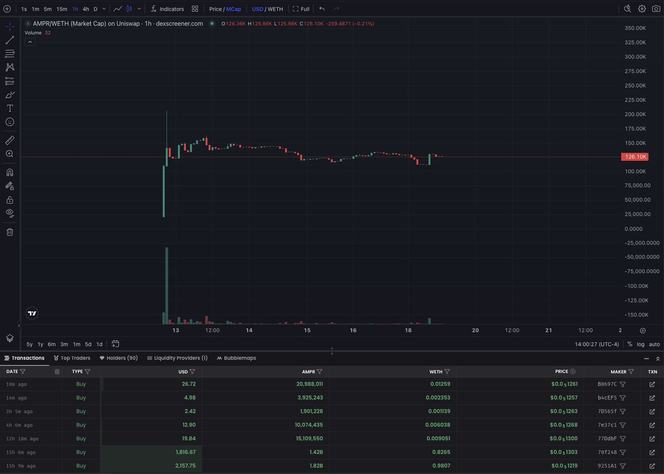Screen dimensions: 664x474
Task: Open the object tree layers icon
Action: pos(9,338)
